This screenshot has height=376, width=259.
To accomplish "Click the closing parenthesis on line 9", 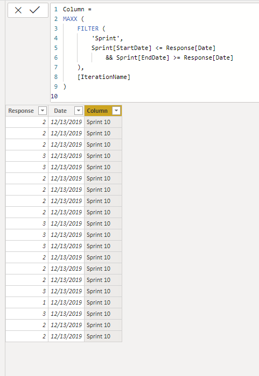I will [x=65, y=86].
